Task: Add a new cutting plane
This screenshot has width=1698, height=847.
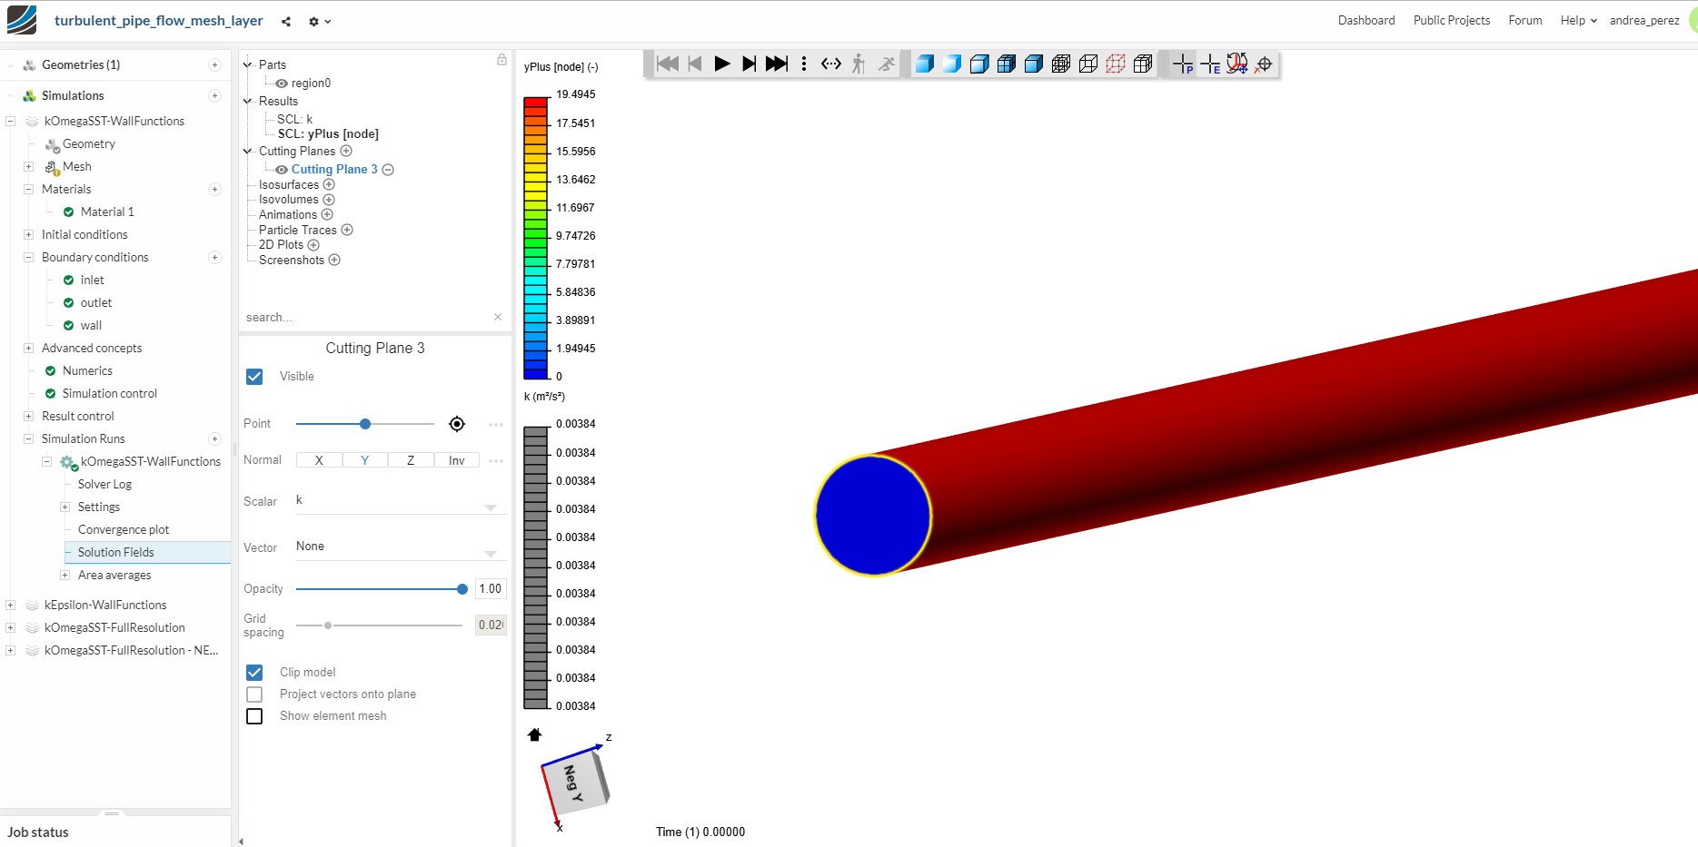Action: [x=346, y=151]
